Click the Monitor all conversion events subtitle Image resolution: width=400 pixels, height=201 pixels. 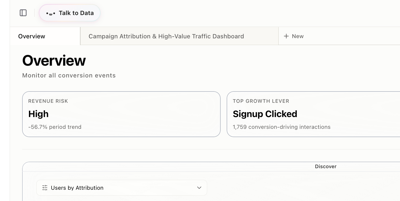pyautogui.click(x=69, y=75)
